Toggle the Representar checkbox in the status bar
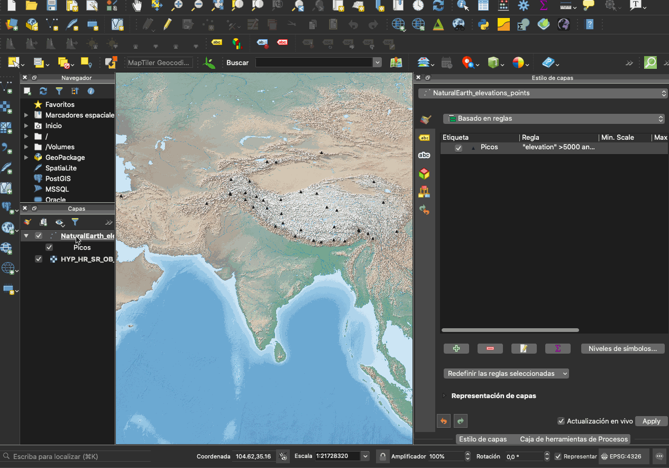 (558, 456)
